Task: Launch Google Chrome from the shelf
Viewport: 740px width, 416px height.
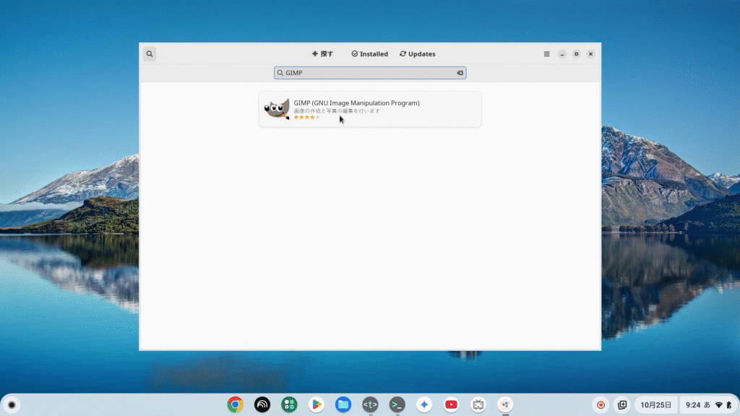Action: click(x=235, y=404)
